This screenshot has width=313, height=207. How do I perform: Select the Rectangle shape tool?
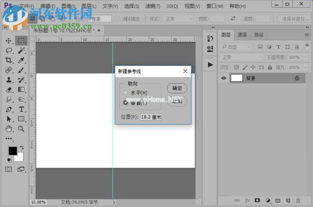coord(21,119)
